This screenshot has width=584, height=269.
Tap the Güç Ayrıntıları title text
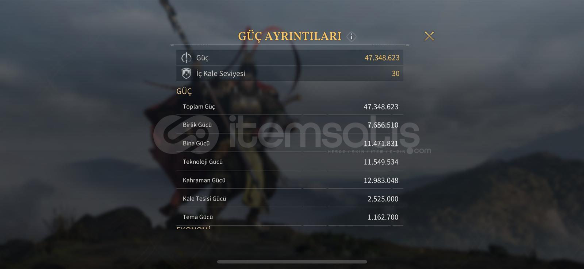(290, 36)
